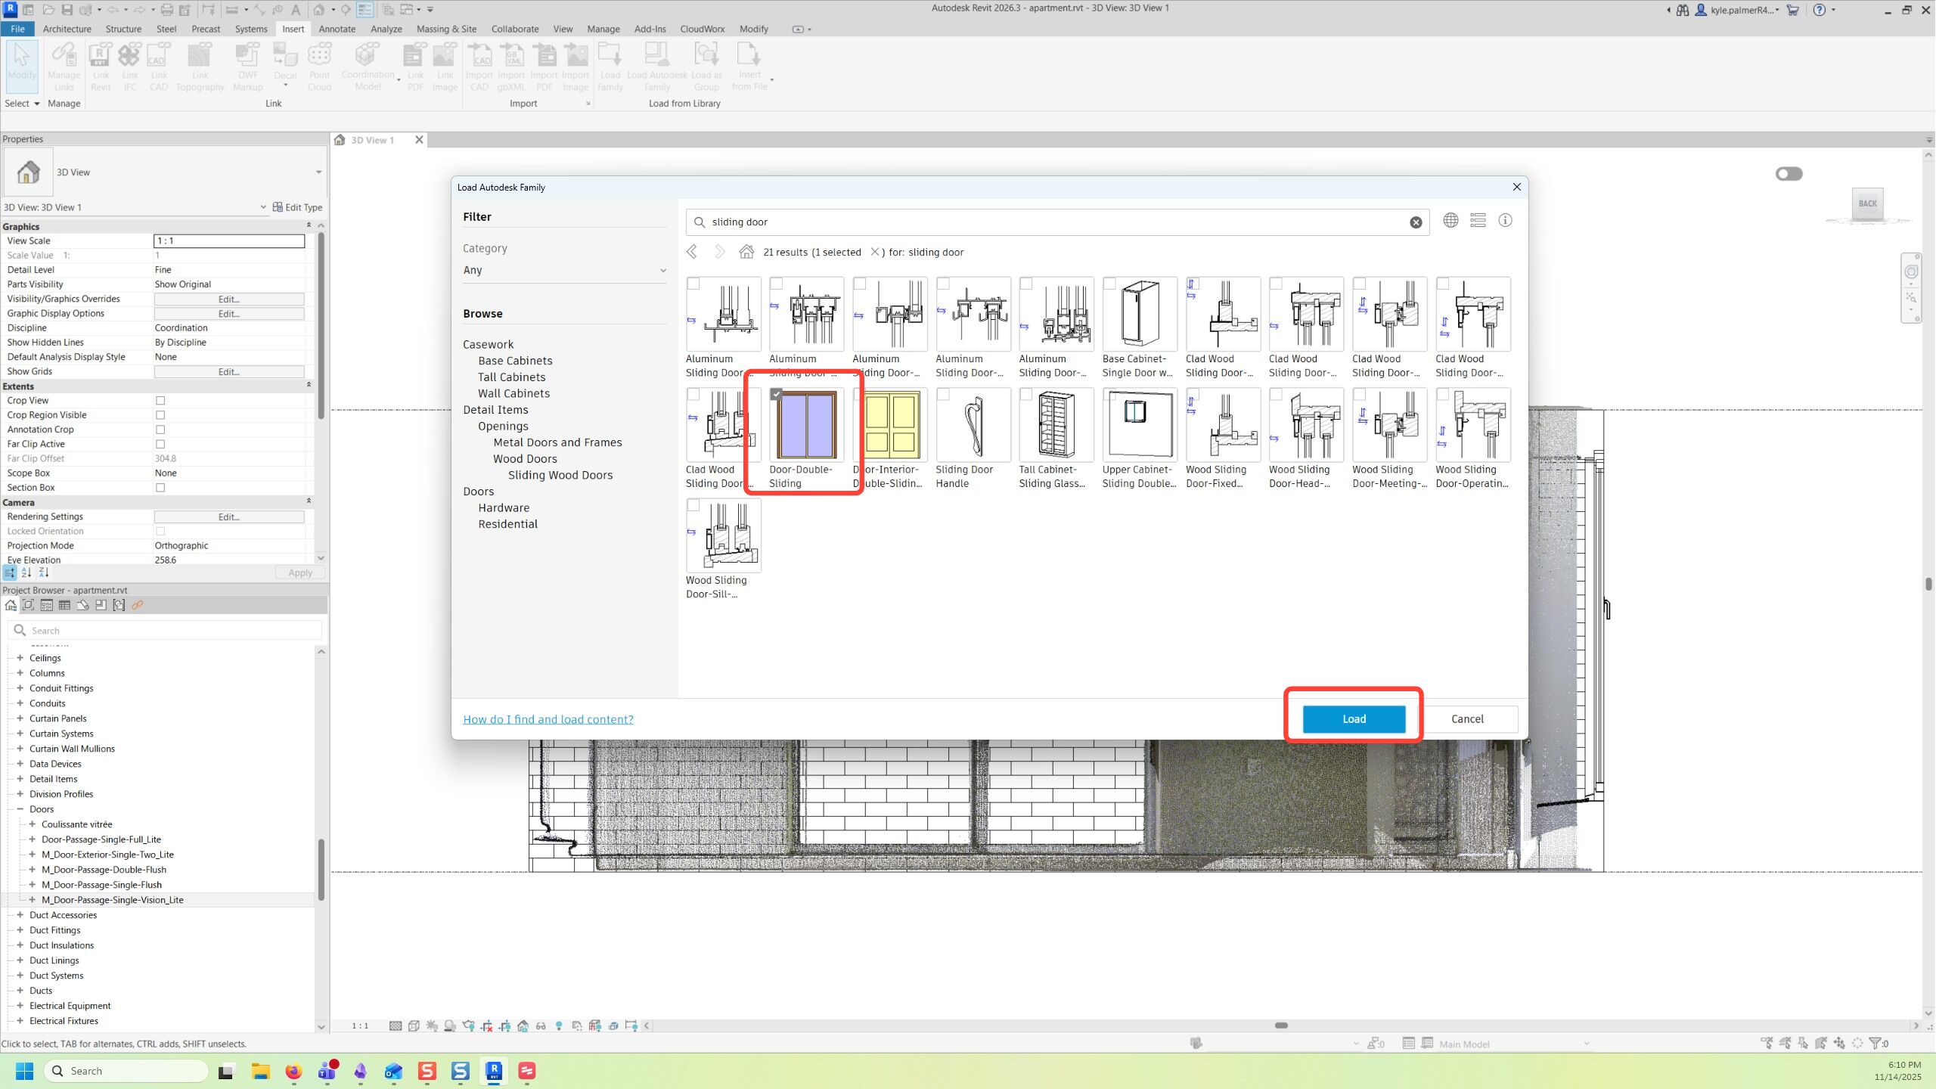
Task: Collapse the Doors node in Project Browser
Action: point(20,809)
